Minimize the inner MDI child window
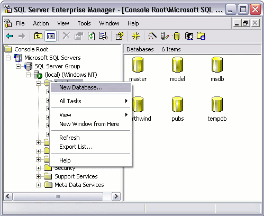Screen dimensions: 264x216 237,23
